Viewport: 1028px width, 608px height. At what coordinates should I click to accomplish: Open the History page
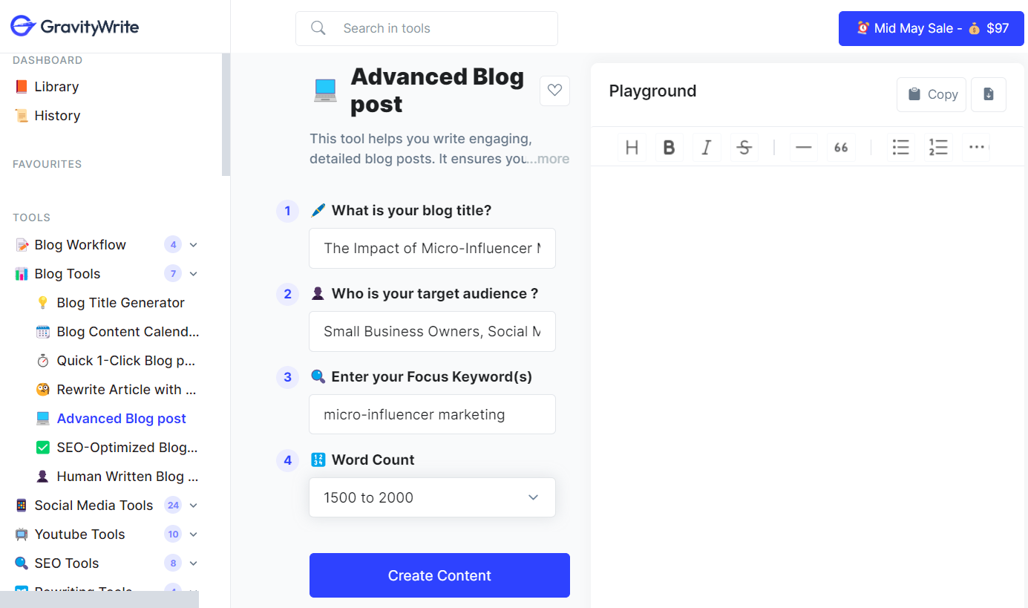coord(57,116)
